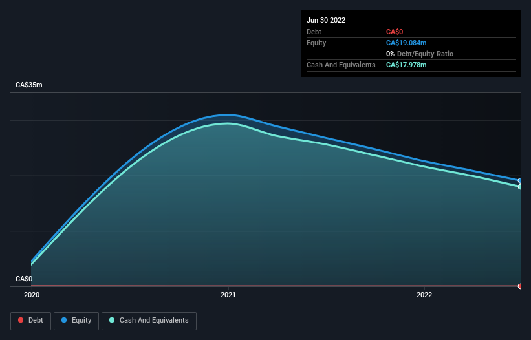Toggle the Equity legend button

(76, 321)
